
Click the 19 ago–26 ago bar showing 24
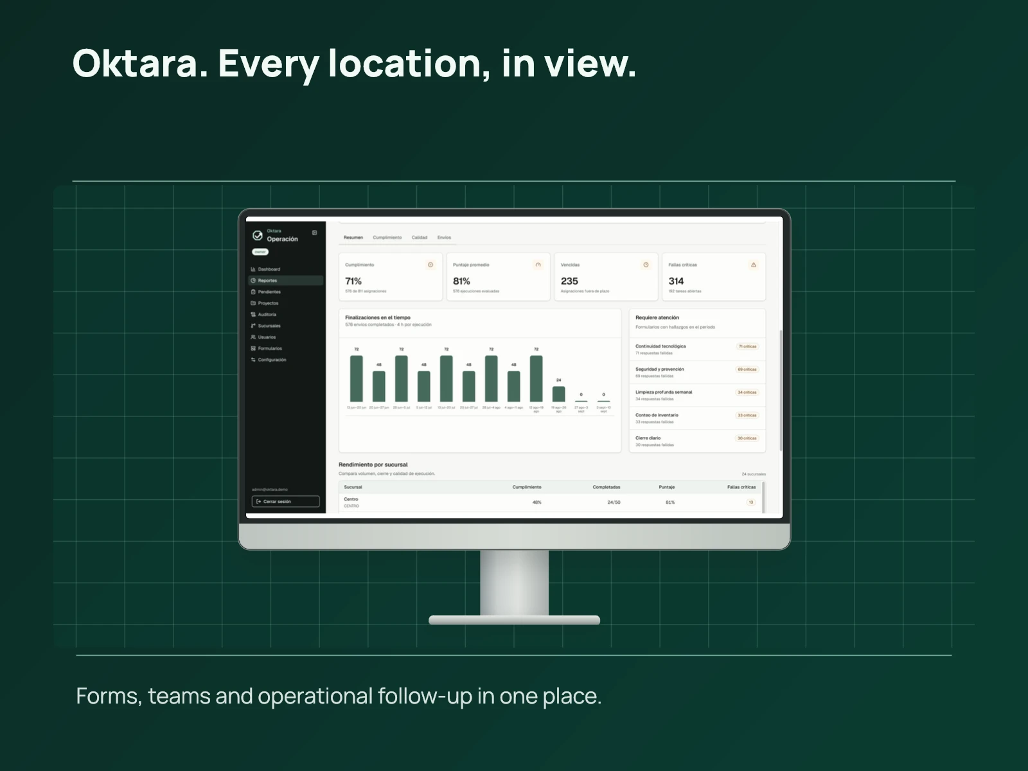[x=559, y=394]
